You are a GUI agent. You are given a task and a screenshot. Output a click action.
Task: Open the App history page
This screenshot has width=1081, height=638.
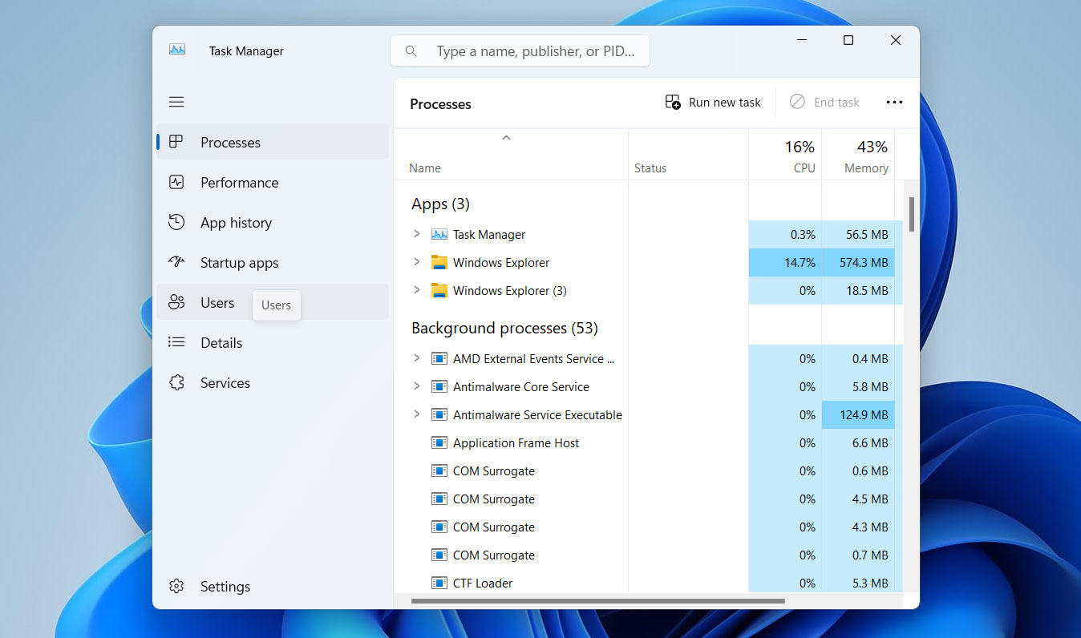(x=273, y=222)
